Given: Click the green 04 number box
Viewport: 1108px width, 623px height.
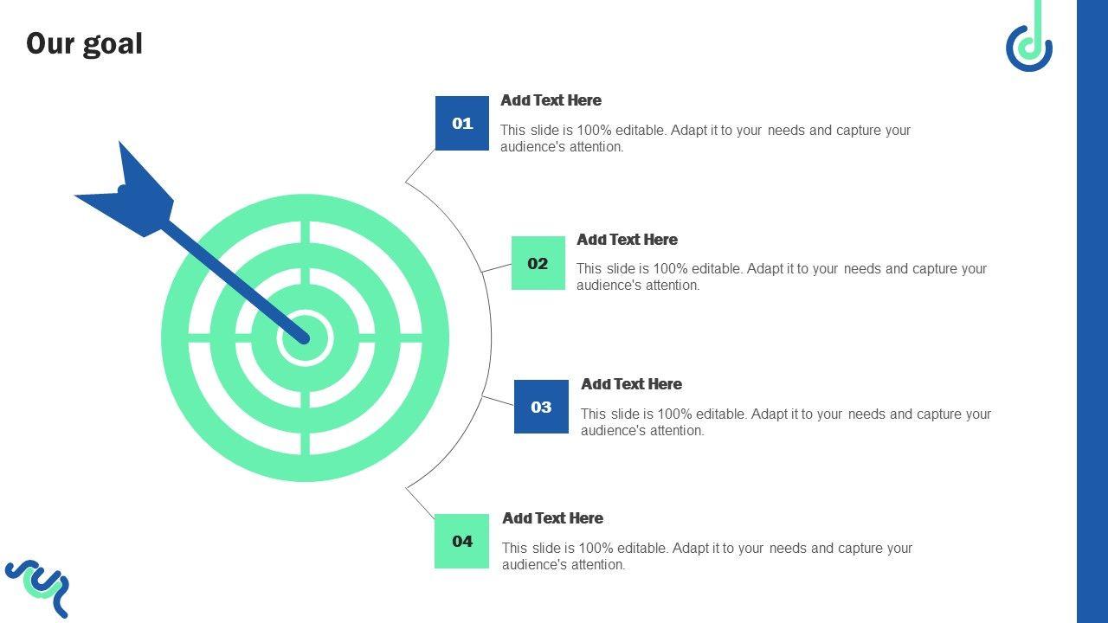Looking at the screenshot, I should (x=462, y=541).
